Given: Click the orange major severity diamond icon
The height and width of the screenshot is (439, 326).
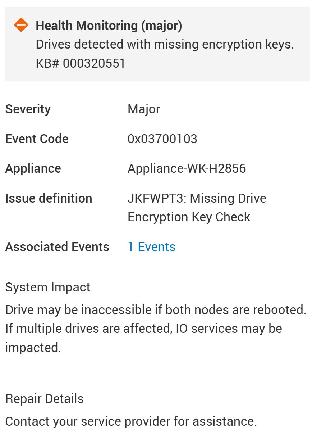Looking at the screenshot, I should coord(21,25).
